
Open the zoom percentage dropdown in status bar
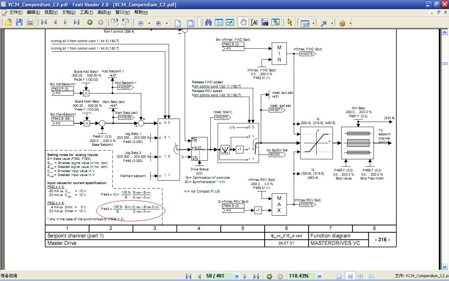pyautogui.click(x=320, y=276)
